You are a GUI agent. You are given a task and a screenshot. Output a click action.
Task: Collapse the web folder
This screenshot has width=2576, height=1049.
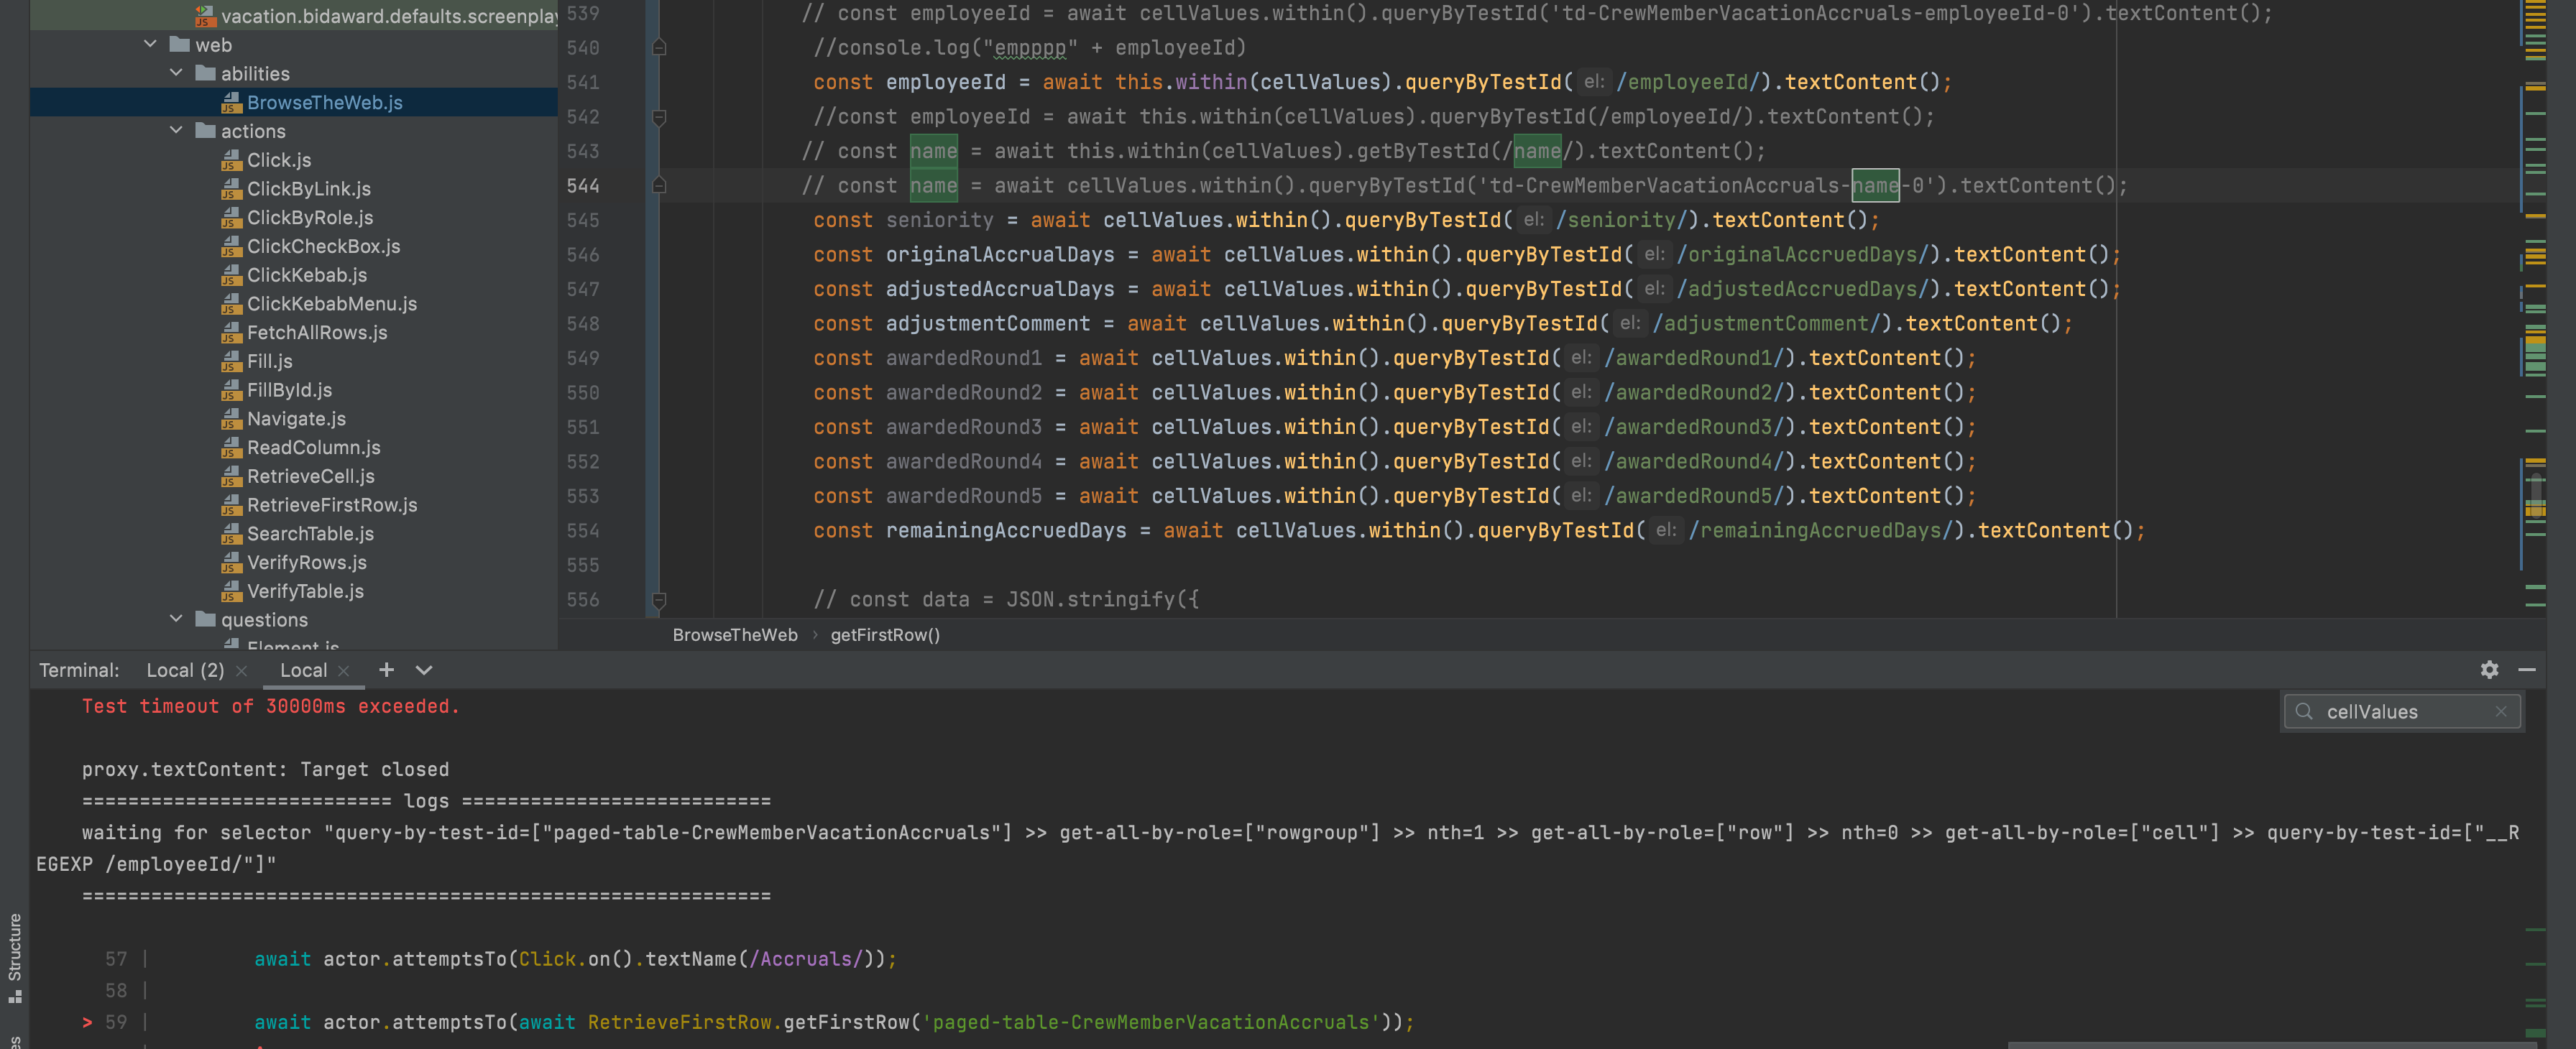151,44
